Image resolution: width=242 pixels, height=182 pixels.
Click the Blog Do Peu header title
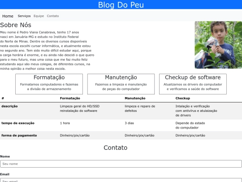pos(121,4)
